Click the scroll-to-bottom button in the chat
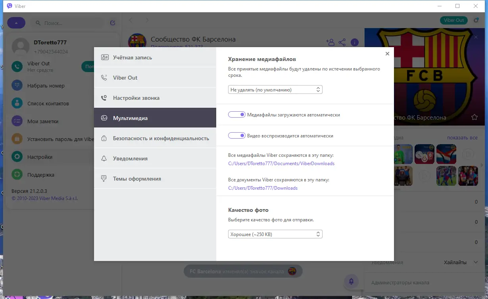This screenshot has height=299, width=488. click(x=351, y=282)
